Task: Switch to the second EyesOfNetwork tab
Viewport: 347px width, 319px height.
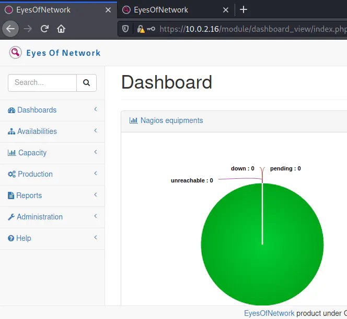Action: pos(161,9)
